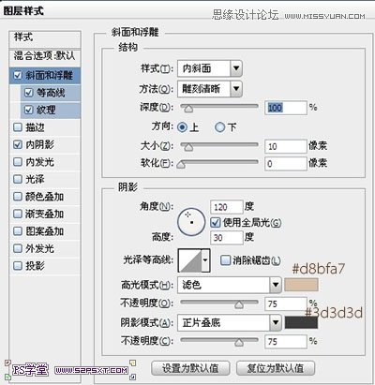375x385 pixels.
Task: Select 内阴影 list item label
Action: (x=39, y=144)
